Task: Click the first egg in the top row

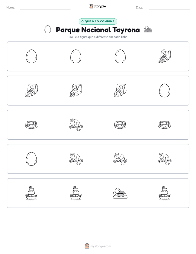Action: [x=31, y=56]
